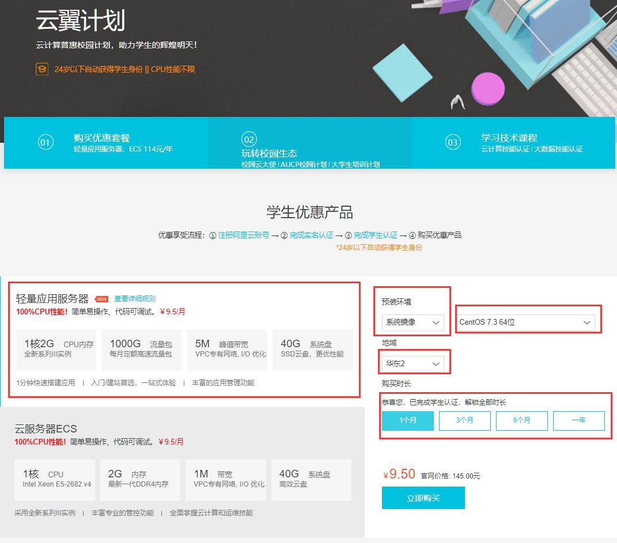Click the 5M 峰值带宽 spec tile
This screenshot has height=543, width=617.
coord(227,350)
